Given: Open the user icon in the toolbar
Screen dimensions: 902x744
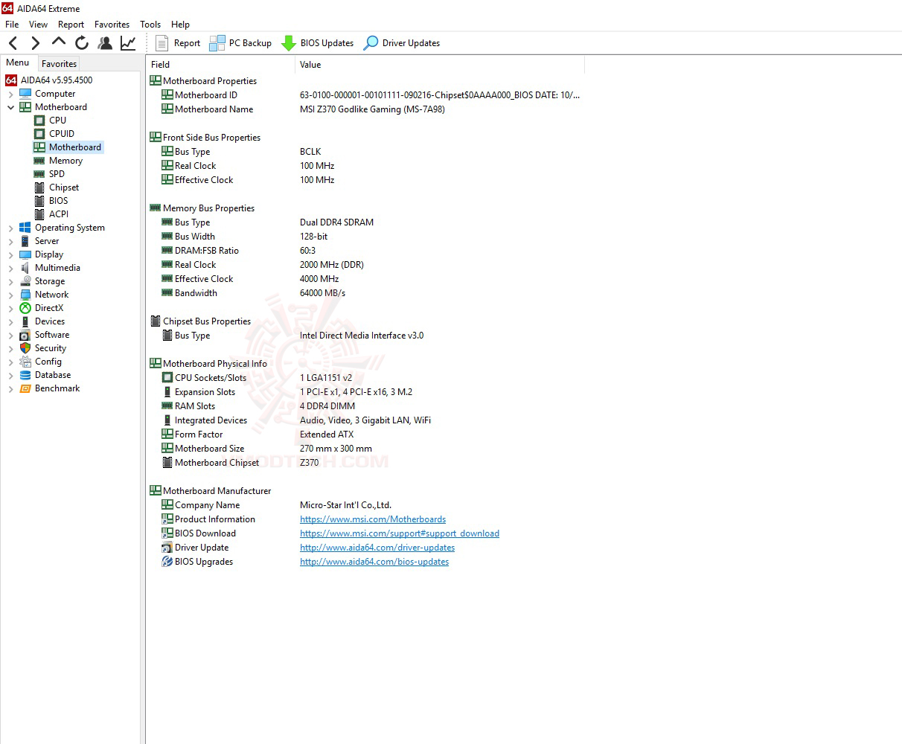Looking at the screenshot, I should tap(105, 43).
